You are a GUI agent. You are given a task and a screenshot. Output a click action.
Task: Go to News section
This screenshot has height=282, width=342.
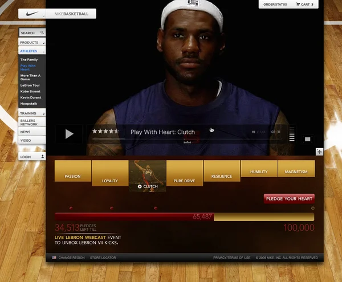32,132
